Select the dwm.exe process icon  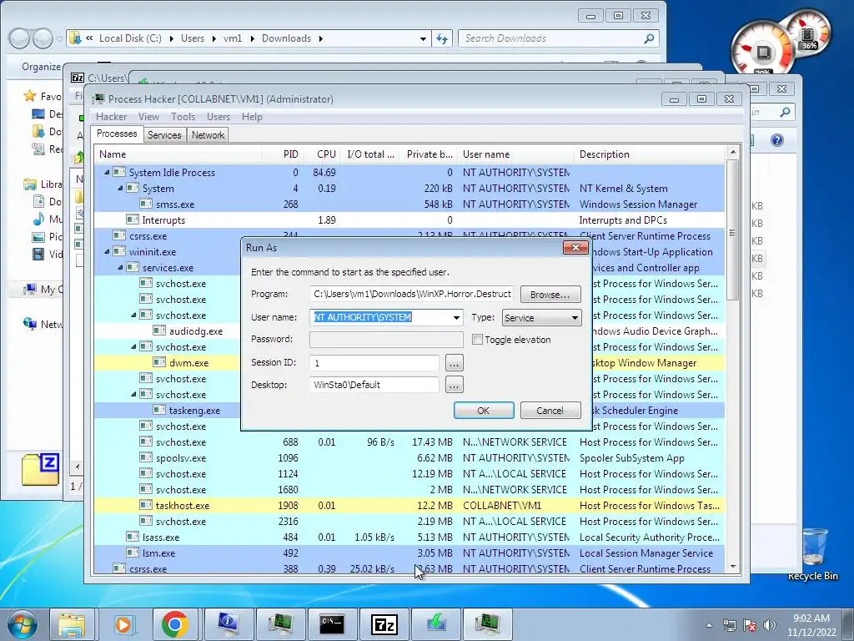coord(159,362)
